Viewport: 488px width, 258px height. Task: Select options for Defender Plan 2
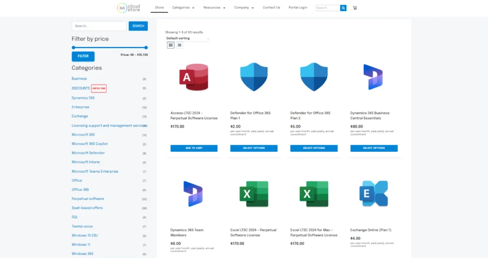coord(314,148)
